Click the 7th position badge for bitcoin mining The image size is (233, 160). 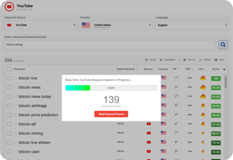coord(177,133)
